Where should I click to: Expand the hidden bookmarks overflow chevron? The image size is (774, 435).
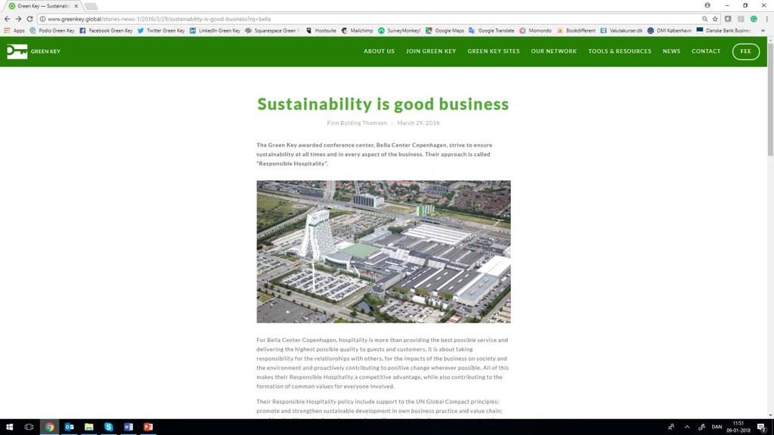pyautogui.click(x=763, y=30)
